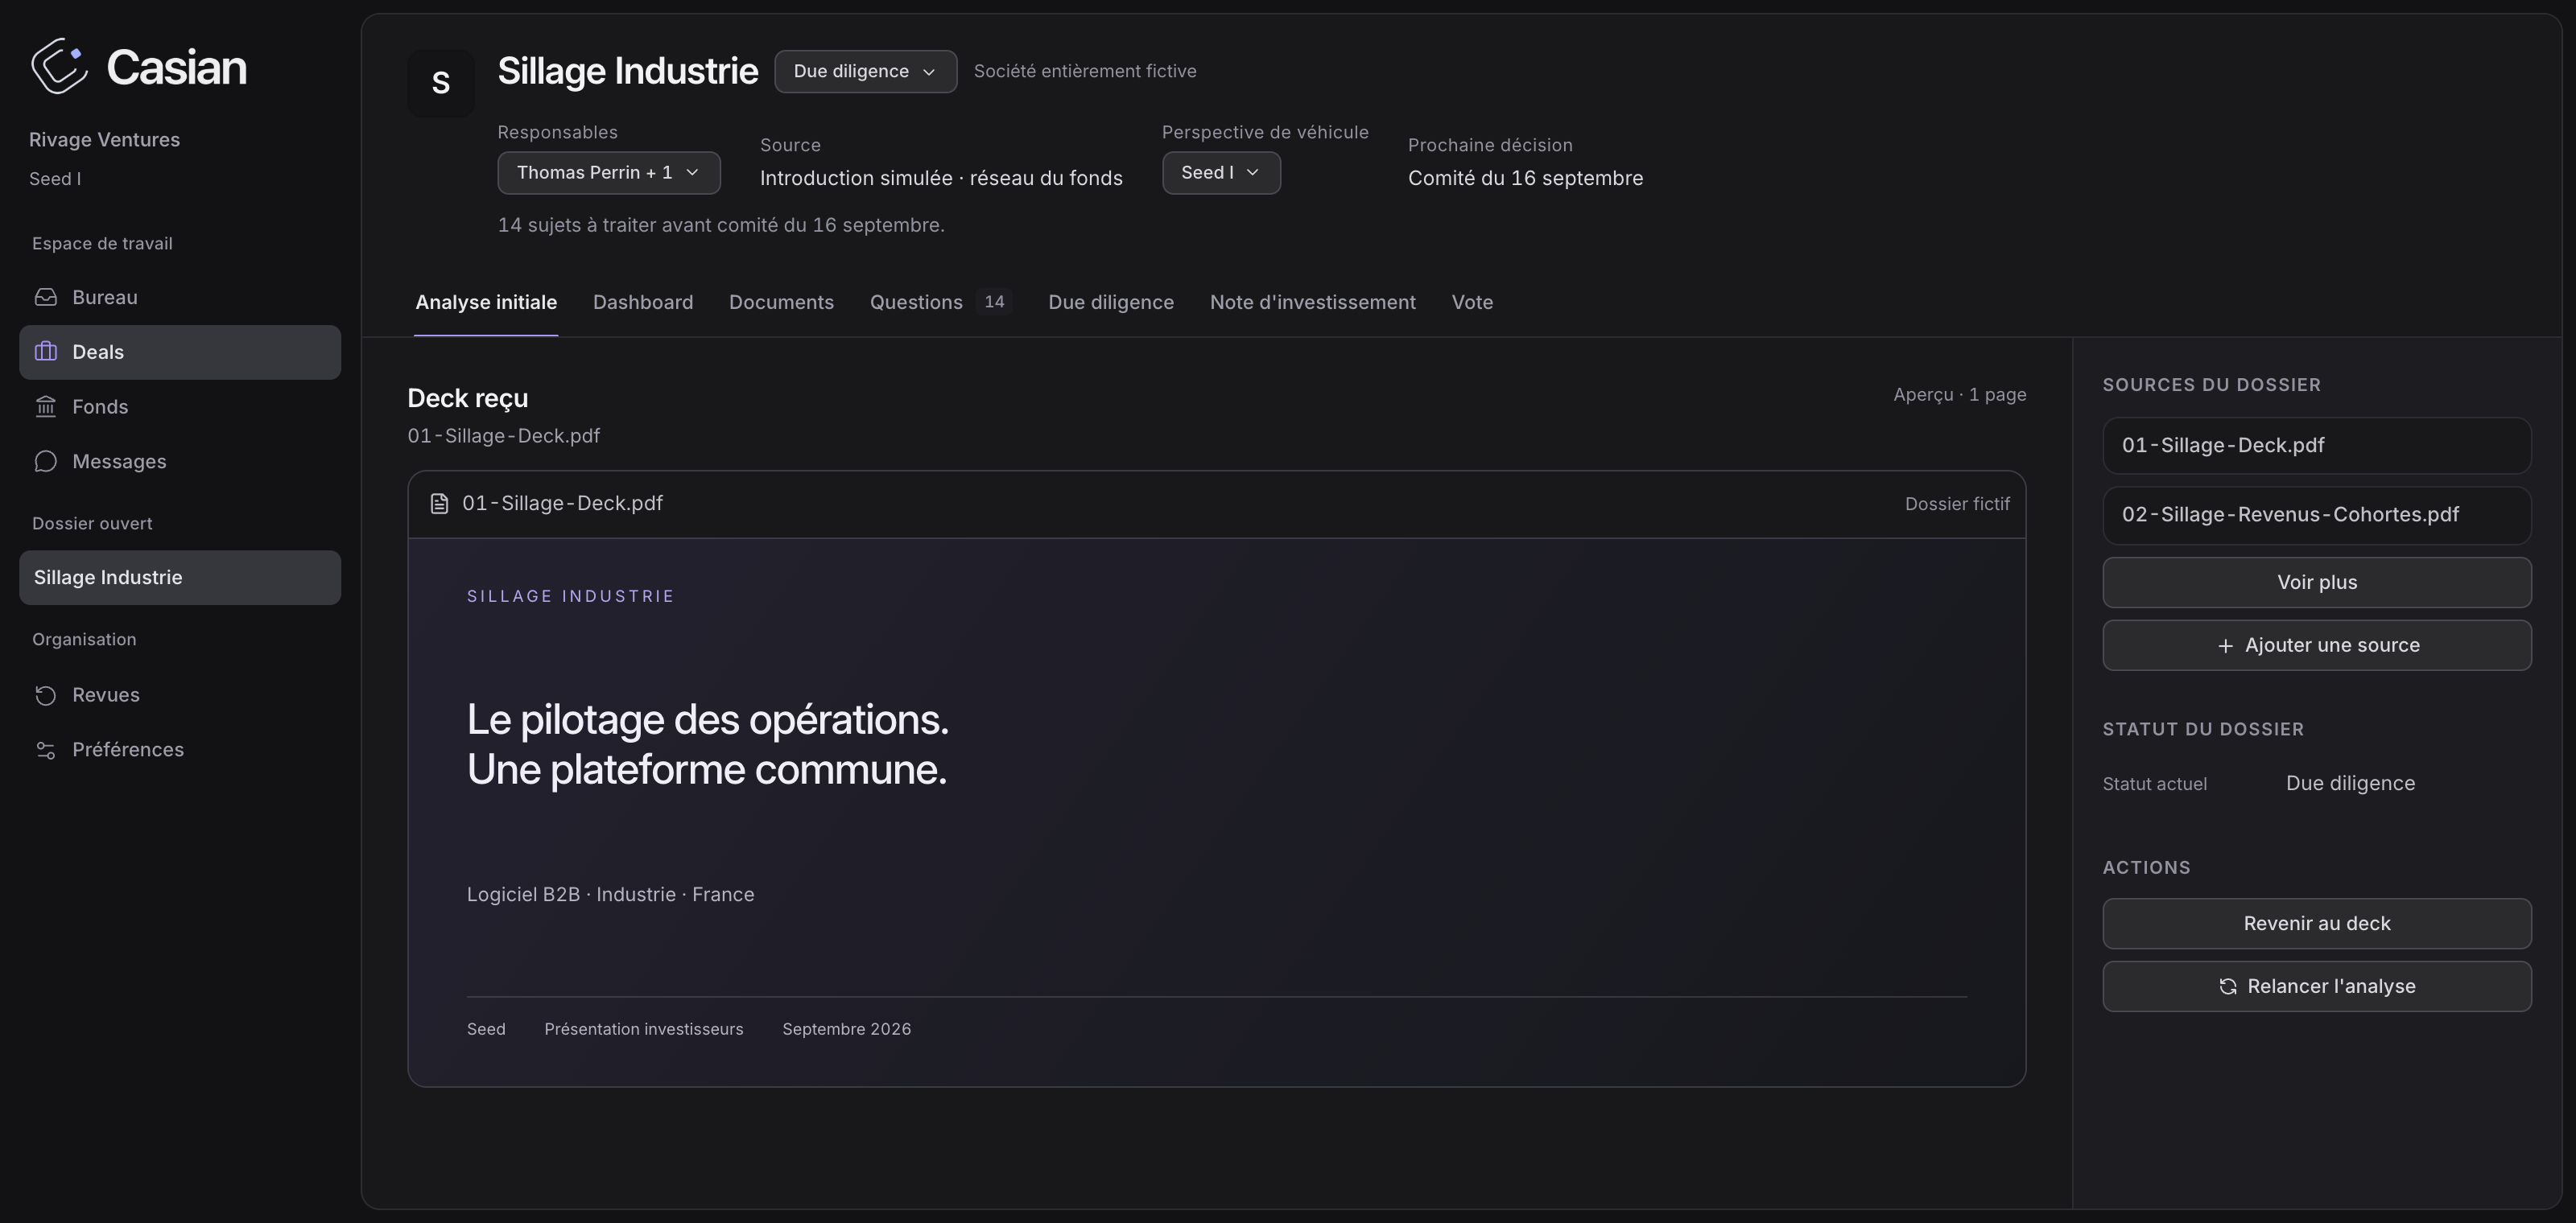Click the Deals briefcase icon

tap(46, 352)
